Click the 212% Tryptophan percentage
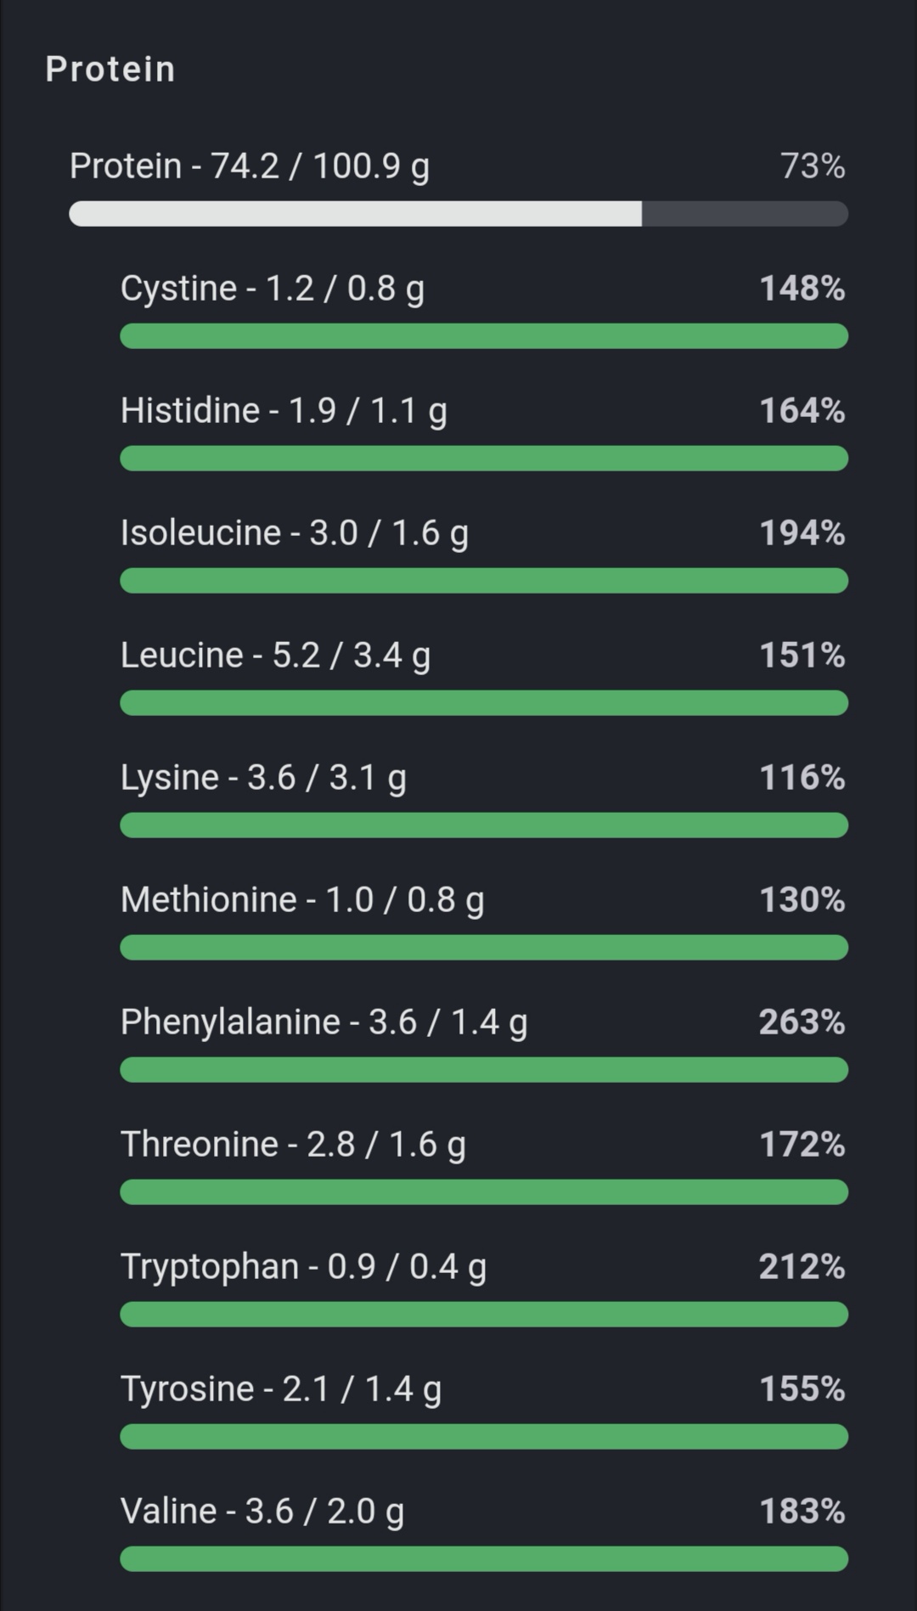This screenshot has width=917, height=1611. tap(802, 1266)
